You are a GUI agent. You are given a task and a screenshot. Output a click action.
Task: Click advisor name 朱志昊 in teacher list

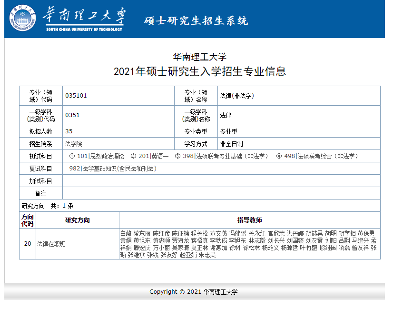pyautogui.click(x=207, y=255)
